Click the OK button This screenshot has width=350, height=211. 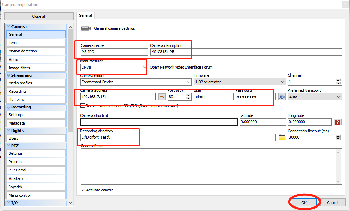tap(304, 203)
